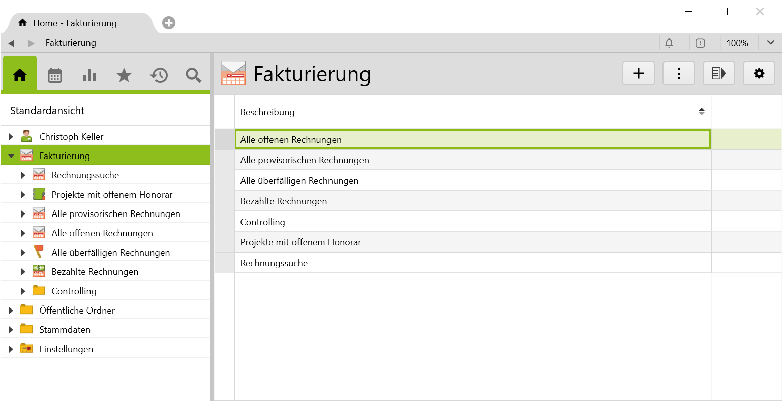
Task: Expand the Stammdaten folder
Action: click(x=11, y=330)
